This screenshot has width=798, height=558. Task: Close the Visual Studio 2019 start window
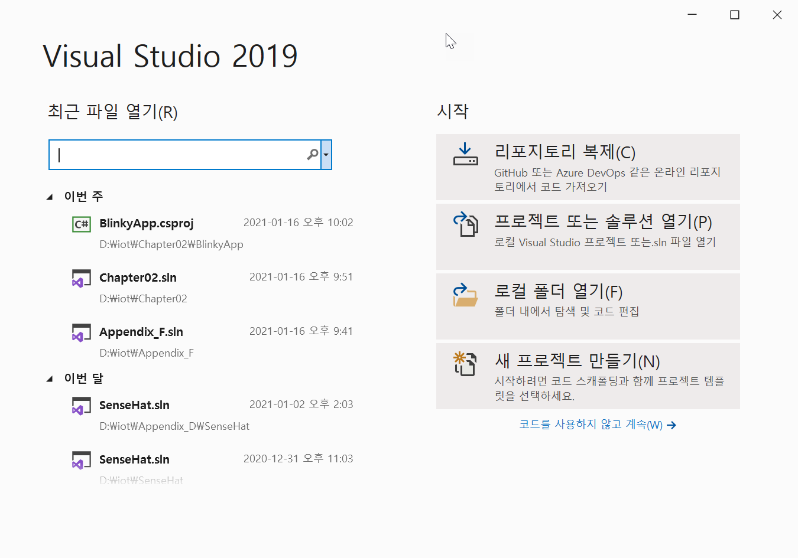(777, 15)
